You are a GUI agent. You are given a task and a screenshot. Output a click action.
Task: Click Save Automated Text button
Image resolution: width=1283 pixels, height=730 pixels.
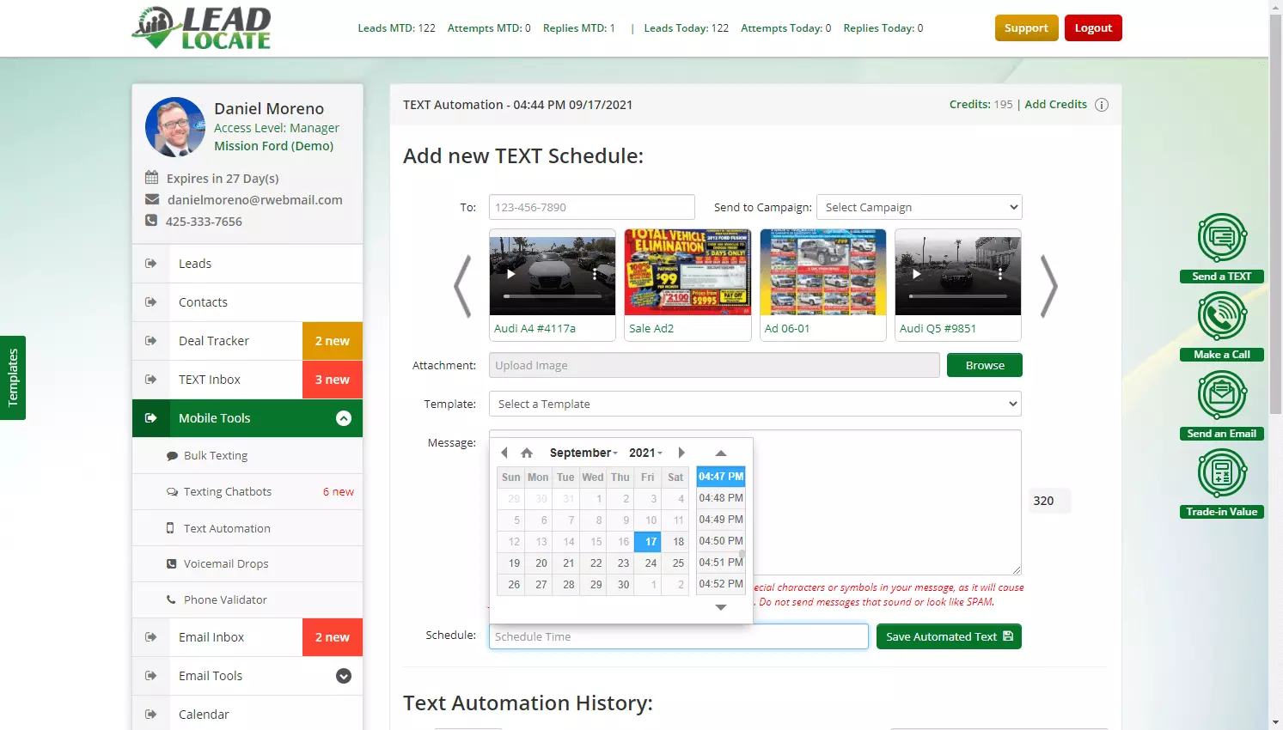(x=949, y=636)
